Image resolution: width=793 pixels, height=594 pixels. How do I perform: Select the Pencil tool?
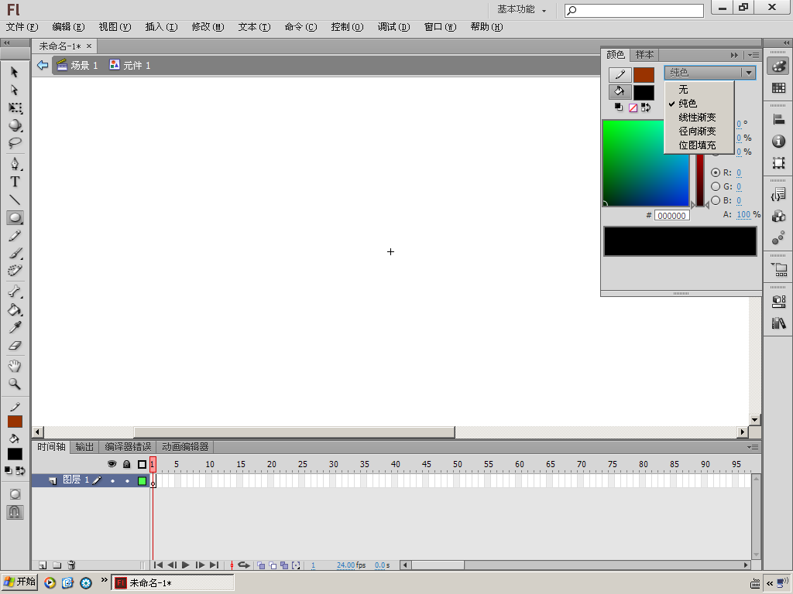15,236
